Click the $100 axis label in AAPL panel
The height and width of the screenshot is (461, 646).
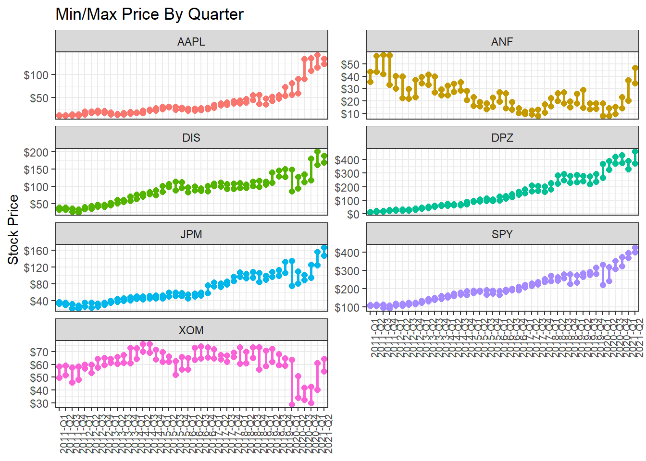click(x=36, y=75)
